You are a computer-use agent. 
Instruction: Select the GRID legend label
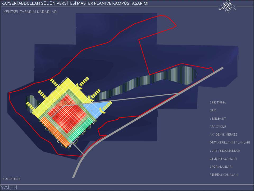(213, 110)
